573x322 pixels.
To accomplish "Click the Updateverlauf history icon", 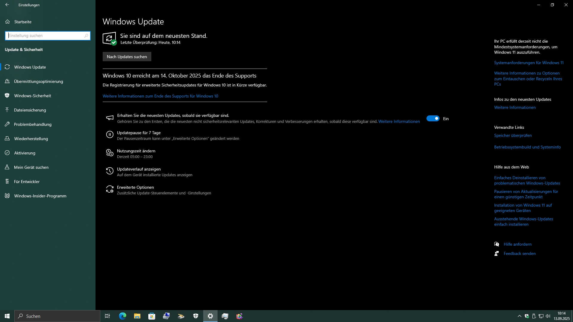I will 110,171.
